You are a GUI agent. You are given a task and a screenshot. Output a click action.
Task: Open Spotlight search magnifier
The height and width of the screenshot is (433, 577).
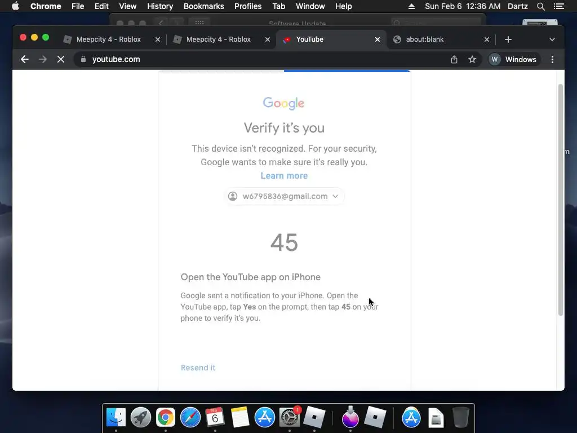click(x=540, y=6)
